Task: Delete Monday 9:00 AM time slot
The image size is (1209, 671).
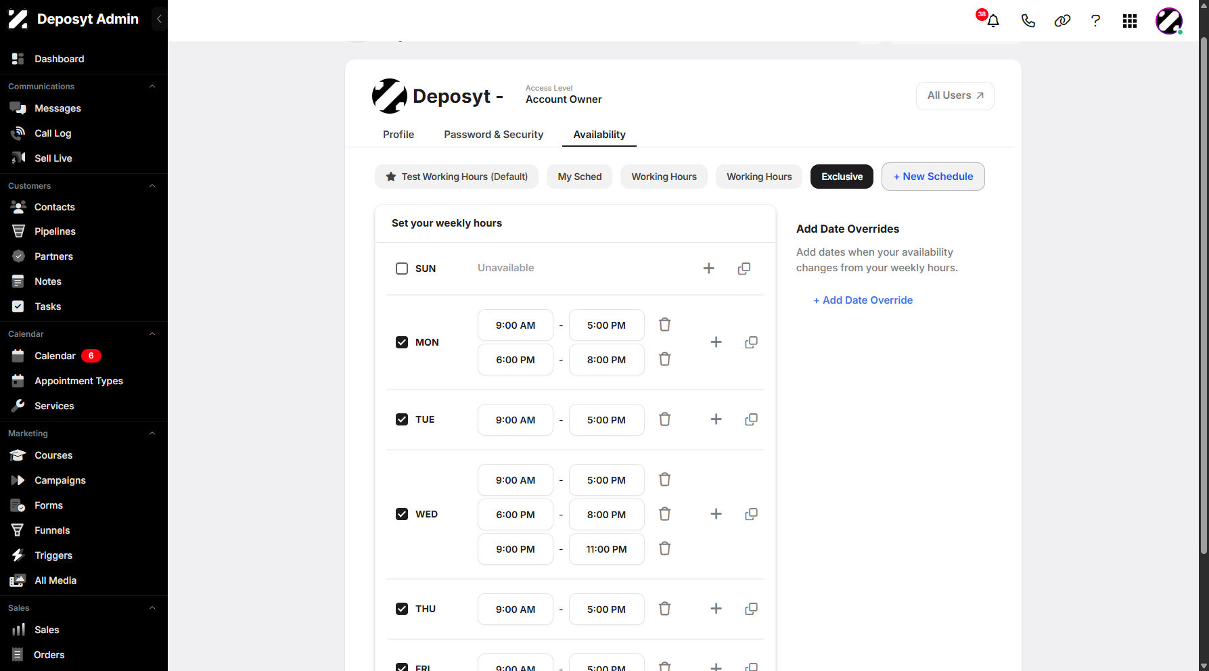Action: 665,325
